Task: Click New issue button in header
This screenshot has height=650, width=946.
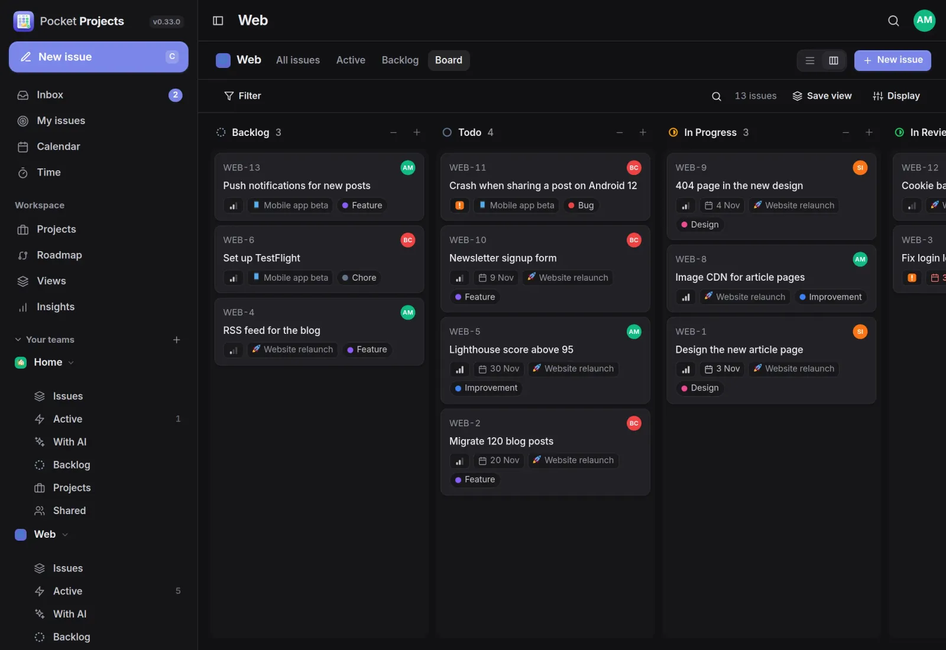Action: pyautogui.click(x=893, y=60)
